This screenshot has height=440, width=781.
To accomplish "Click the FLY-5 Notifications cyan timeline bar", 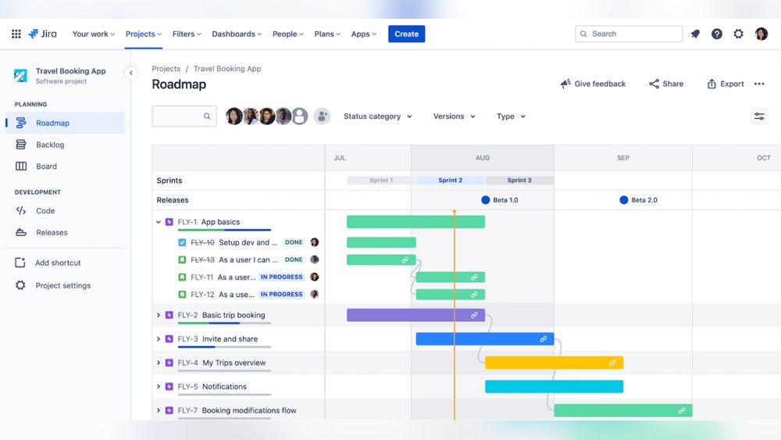I will (x=554, y=387).
